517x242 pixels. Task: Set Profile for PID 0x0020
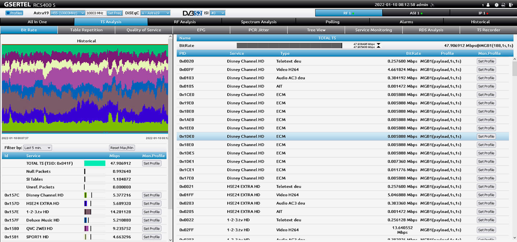click(486, 61)
